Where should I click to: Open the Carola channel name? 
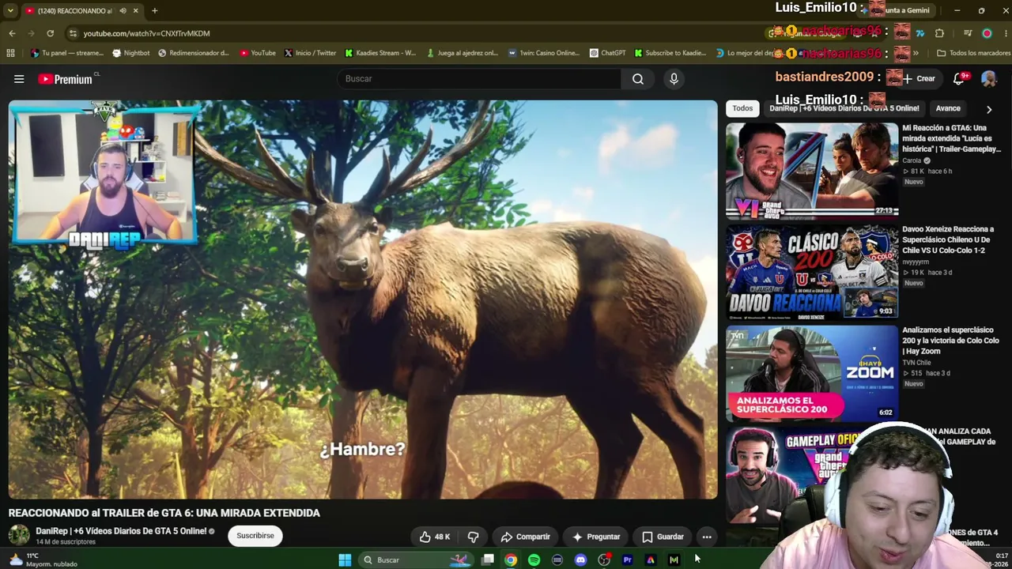912,160
